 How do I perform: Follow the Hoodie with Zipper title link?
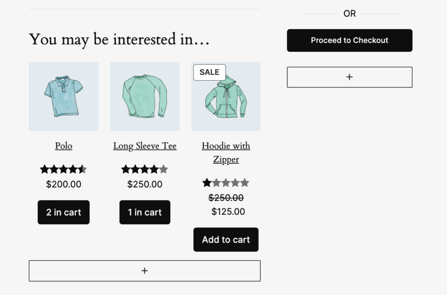tap(226, 153)
